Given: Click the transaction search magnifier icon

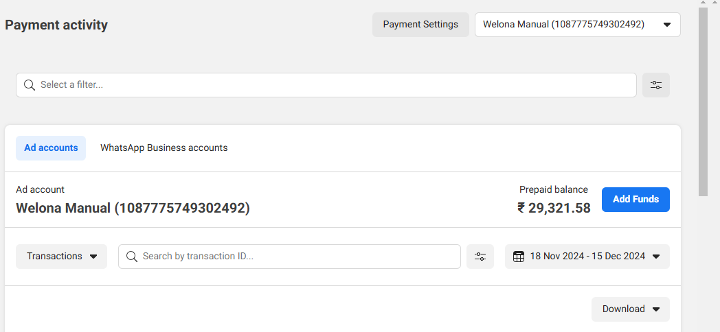Looking at the screenshot, I should pyautogui.click(x=132, y=257).
